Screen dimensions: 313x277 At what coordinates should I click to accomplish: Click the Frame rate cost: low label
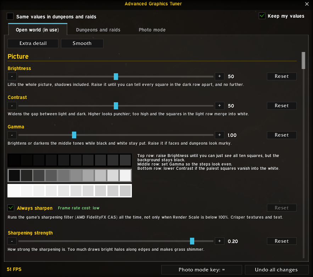pos(79,208)
